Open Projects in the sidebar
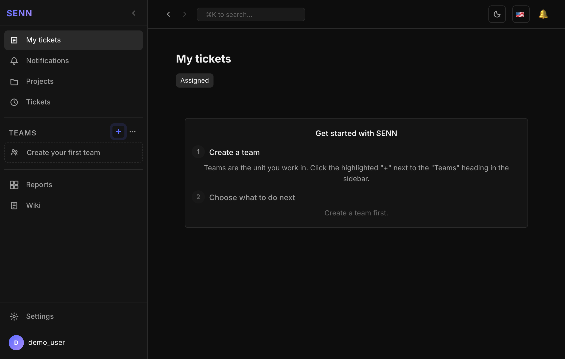This screenshot has height=359, width=565. point(74,82)
